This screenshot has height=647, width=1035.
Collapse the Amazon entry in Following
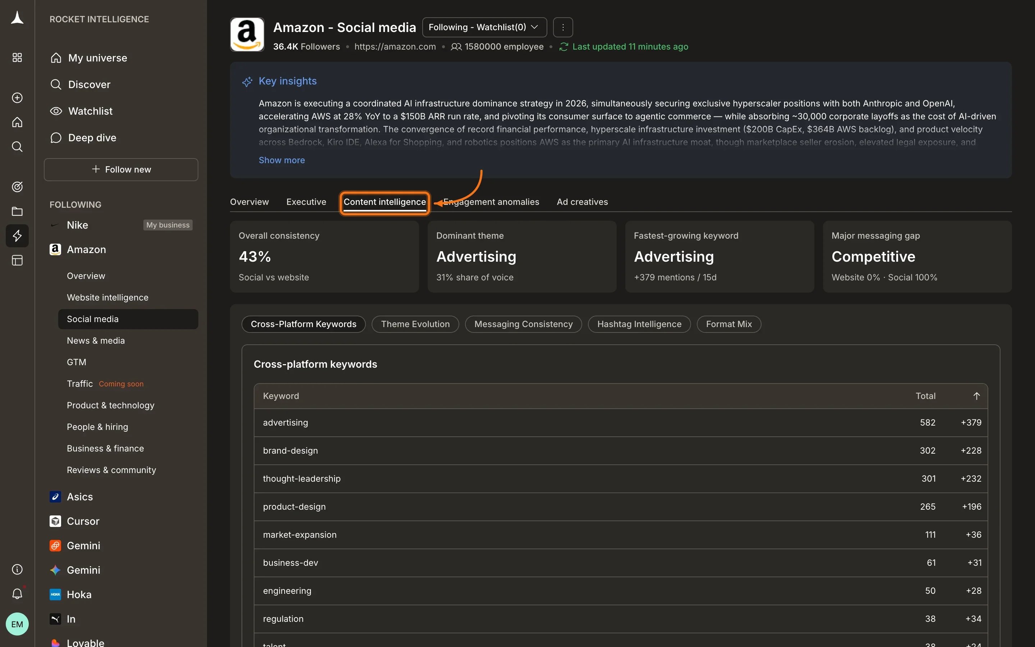coord(121,249)
